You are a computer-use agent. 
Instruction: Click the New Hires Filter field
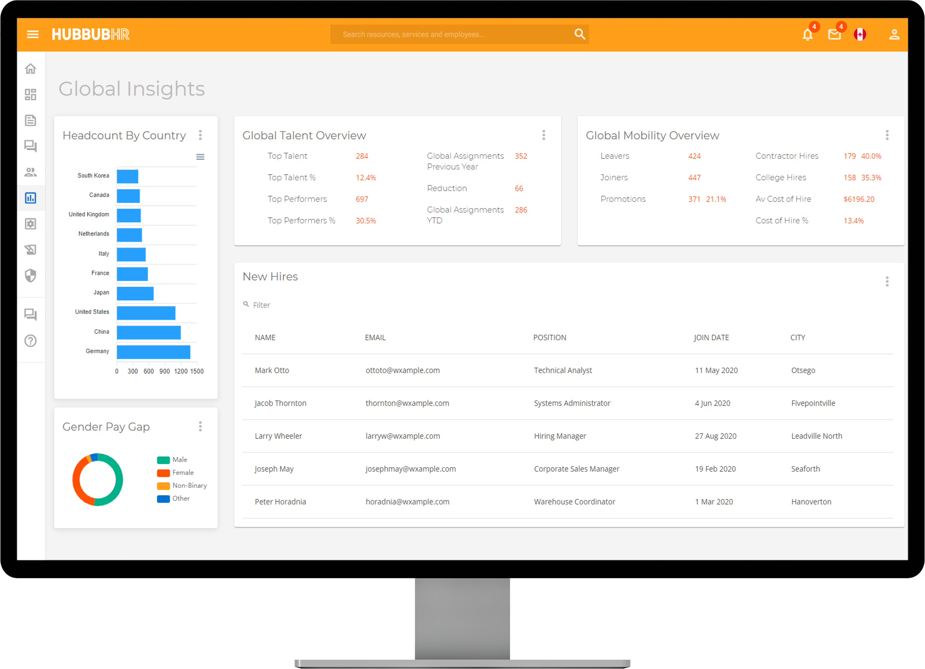click(262, 305)
